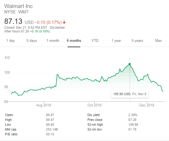
Task: Select the 5 days range tab
Action: pyautogui.click(x=32, y=41)
